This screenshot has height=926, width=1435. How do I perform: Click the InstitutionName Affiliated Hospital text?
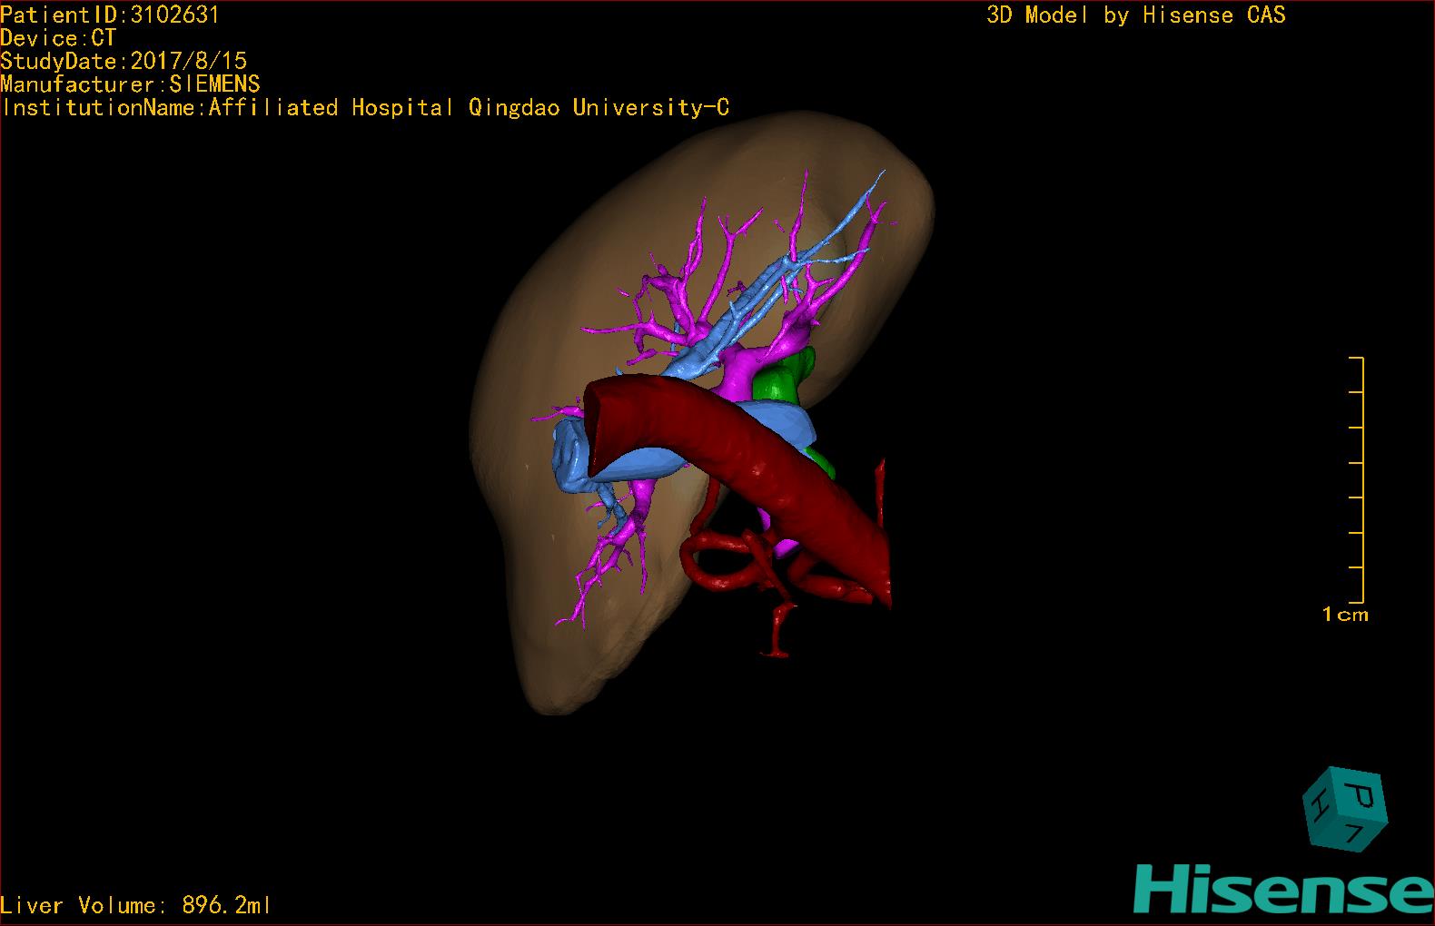click(365, 108)
